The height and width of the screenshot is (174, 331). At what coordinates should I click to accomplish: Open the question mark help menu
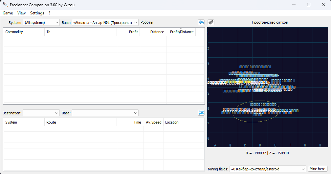tap(49, 13)
